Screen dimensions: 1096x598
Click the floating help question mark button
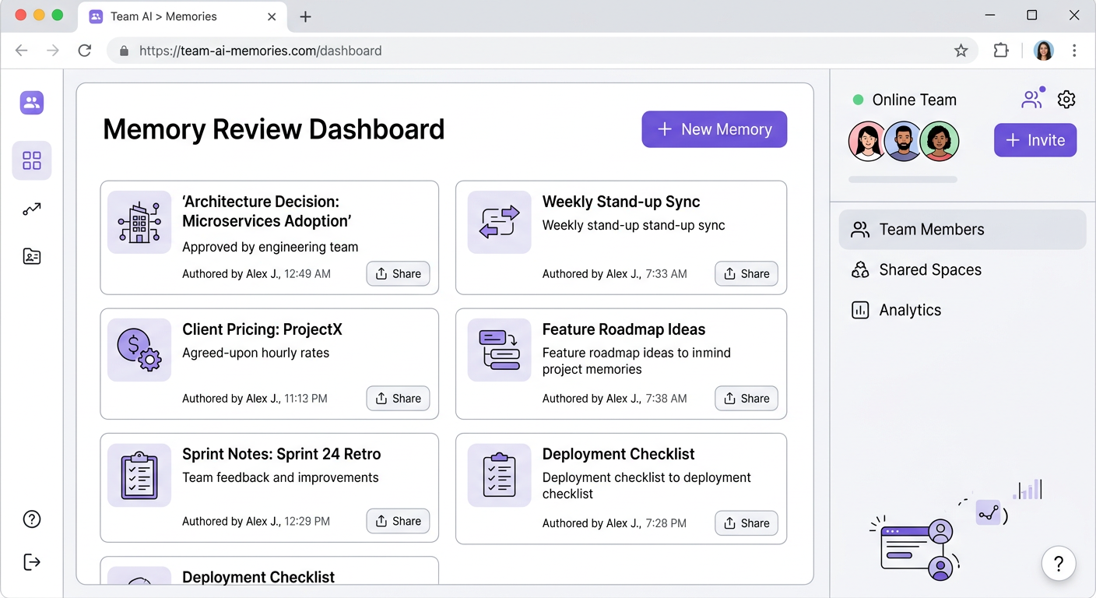(x=1059, y=563)
